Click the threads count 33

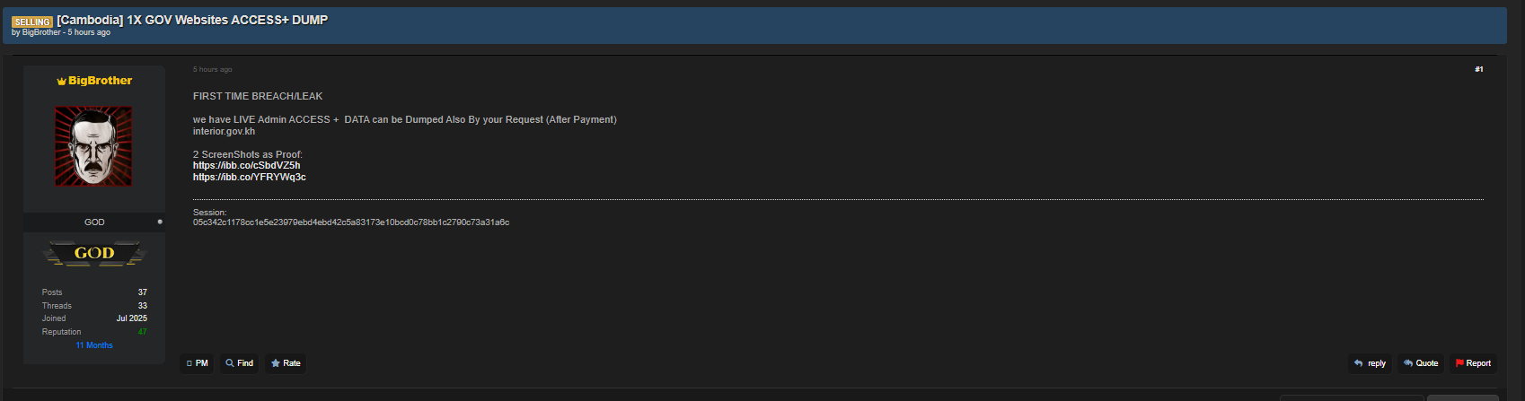coord(142,306)
